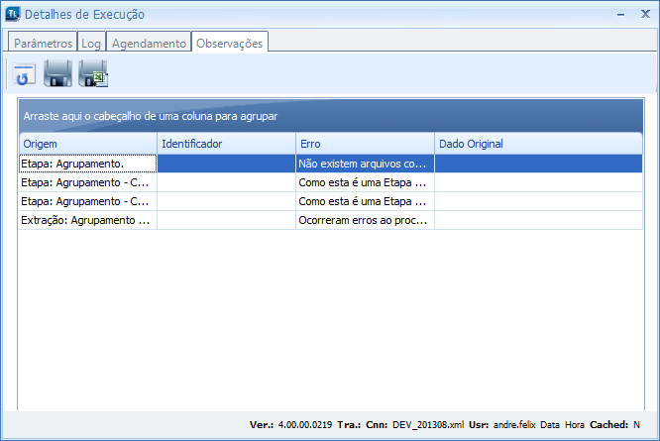Close the Detalhes de Execução window
Image resolution: width=660 pixels, height=441 pixels.
point(644,14)
